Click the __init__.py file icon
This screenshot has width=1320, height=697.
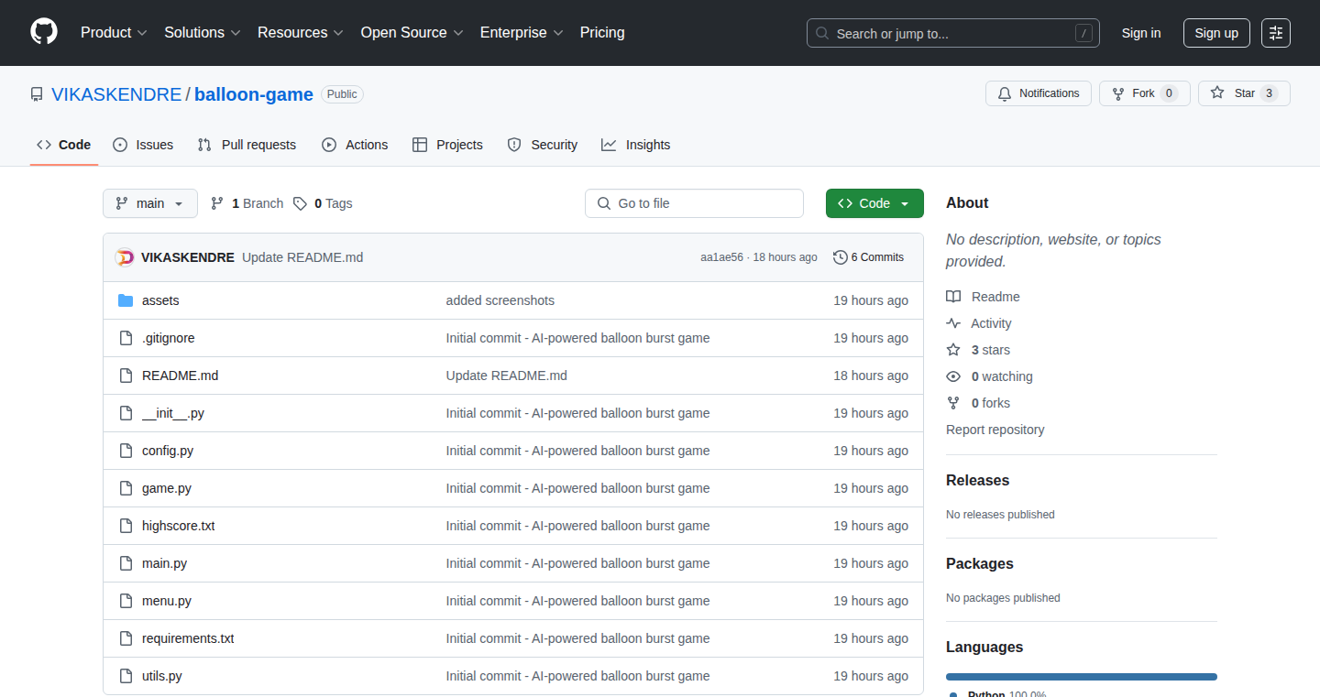tap(126, 413)
